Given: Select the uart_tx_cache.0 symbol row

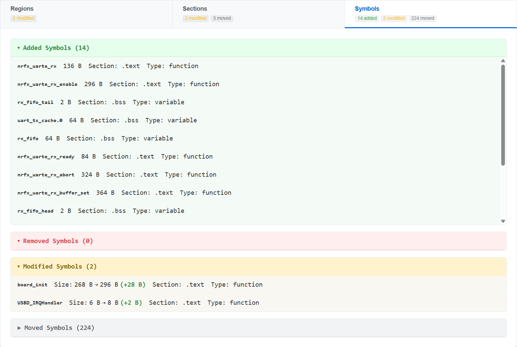Looking at the screenshot, I should point(255,120).
